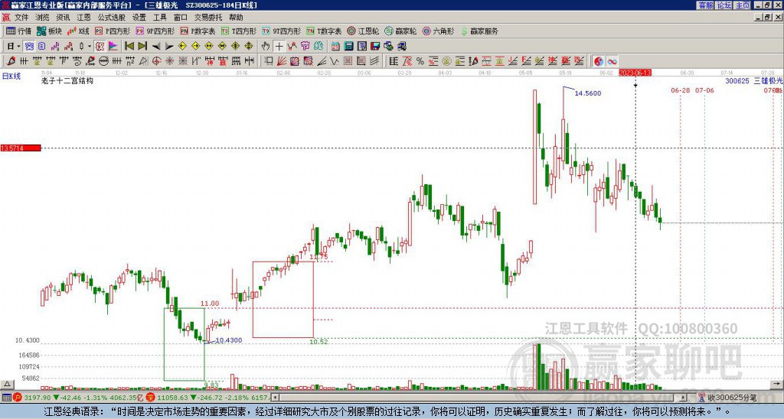Click the horizontal scrollbar left arrow
The height and width of the screenshot is (419, 784).
[275, 398]
